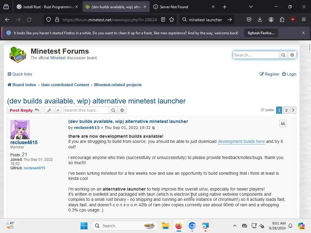
Task: Quote the first post with quote icon
Action: (x=283, y=123)
